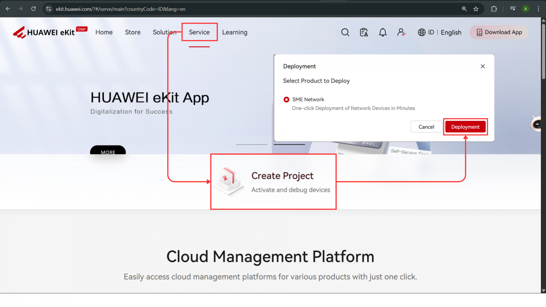
Task: Click the search magnifier icon in header
Action: pos(345,32)
